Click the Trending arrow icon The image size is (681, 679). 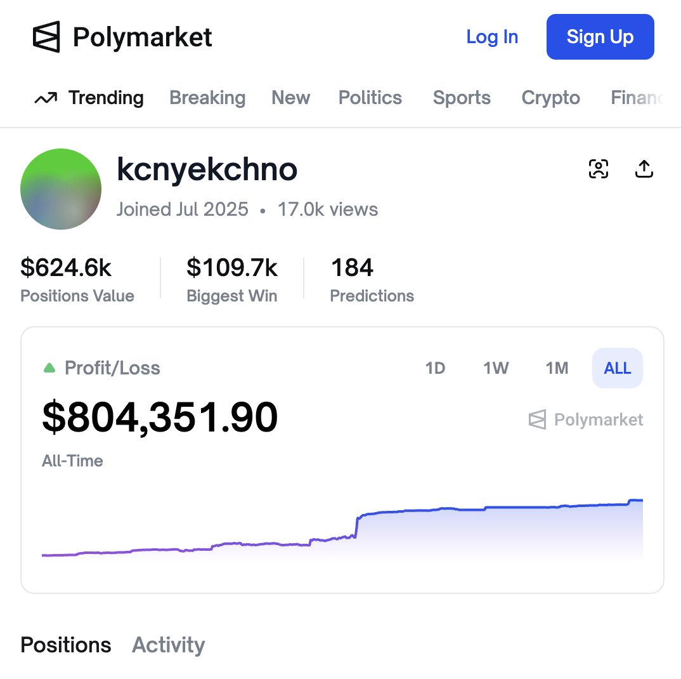coord(46,98)
